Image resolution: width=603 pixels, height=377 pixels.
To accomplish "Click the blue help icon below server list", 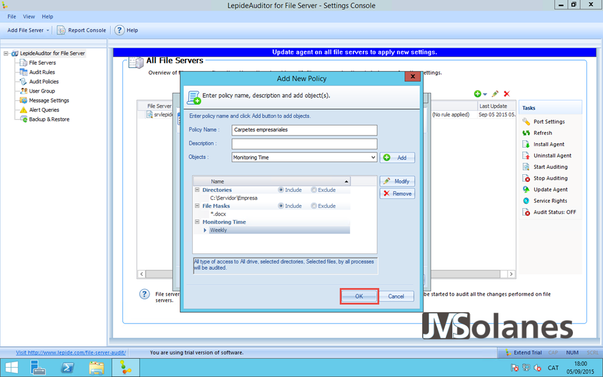I will point(144,295).
